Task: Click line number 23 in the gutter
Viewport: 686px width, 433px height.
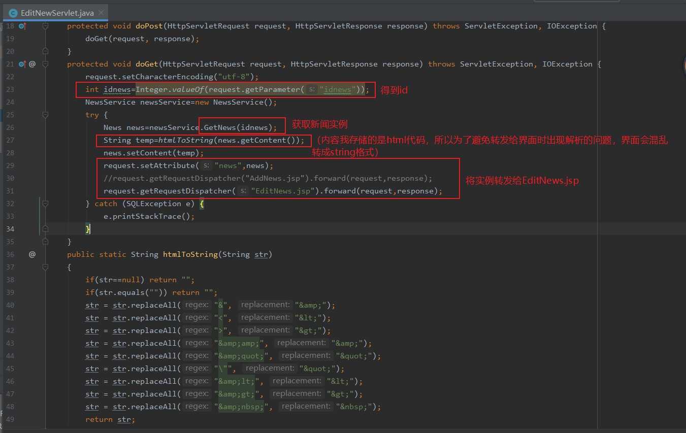Action: [x=10, y=89]
